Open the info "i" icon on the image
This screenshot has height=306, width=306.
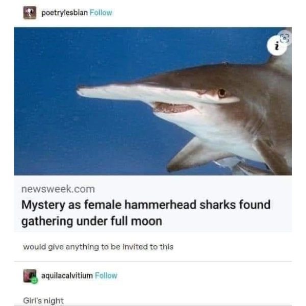point(276,46)
